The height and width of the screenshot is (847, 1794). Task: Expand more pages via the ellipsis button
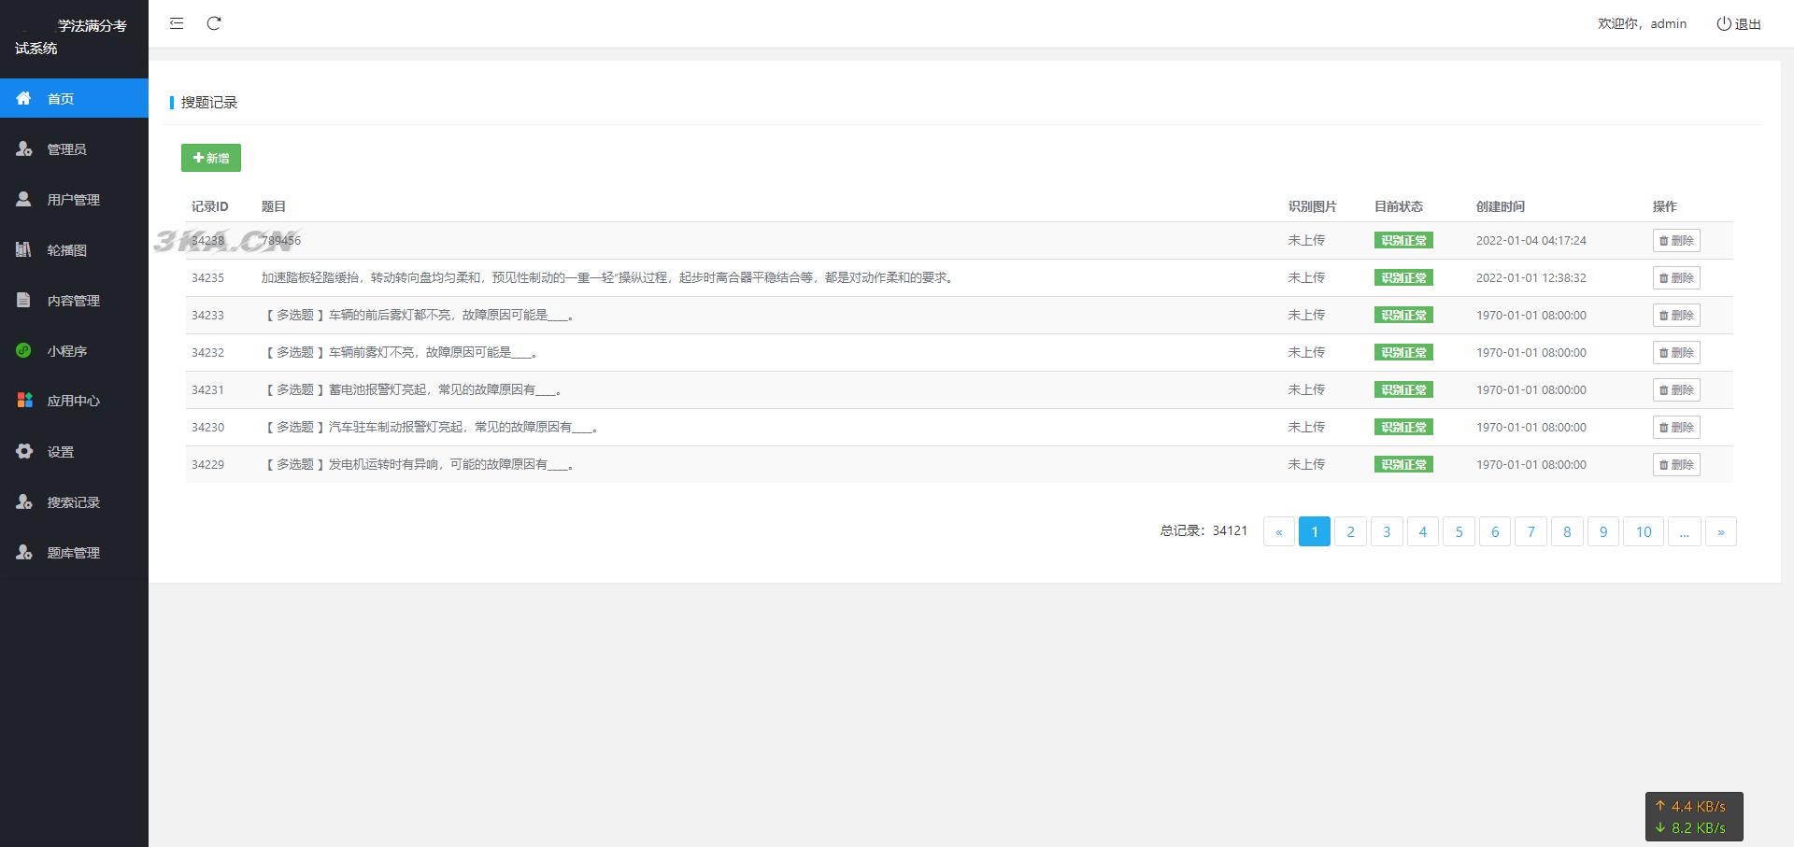1684,531
